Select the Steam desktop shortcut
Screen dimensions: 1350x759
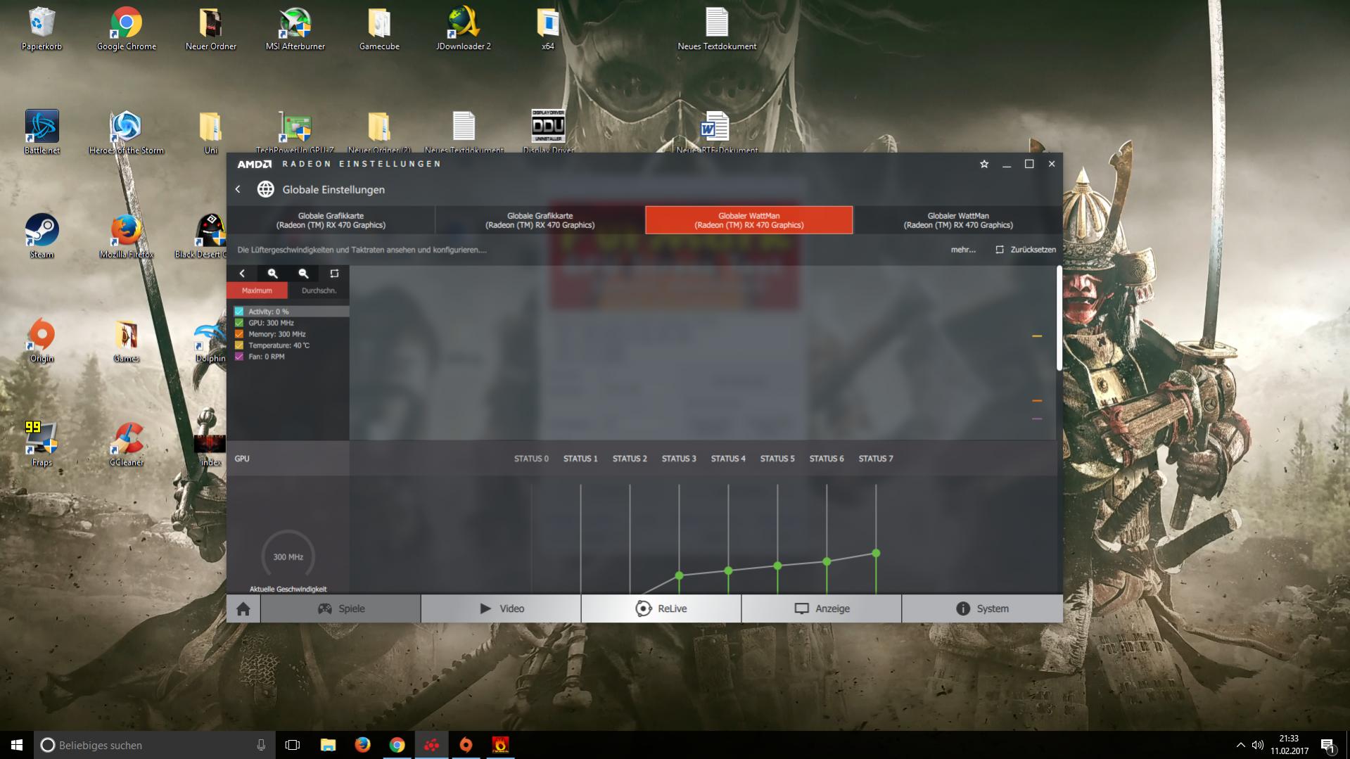click(42, 236)
